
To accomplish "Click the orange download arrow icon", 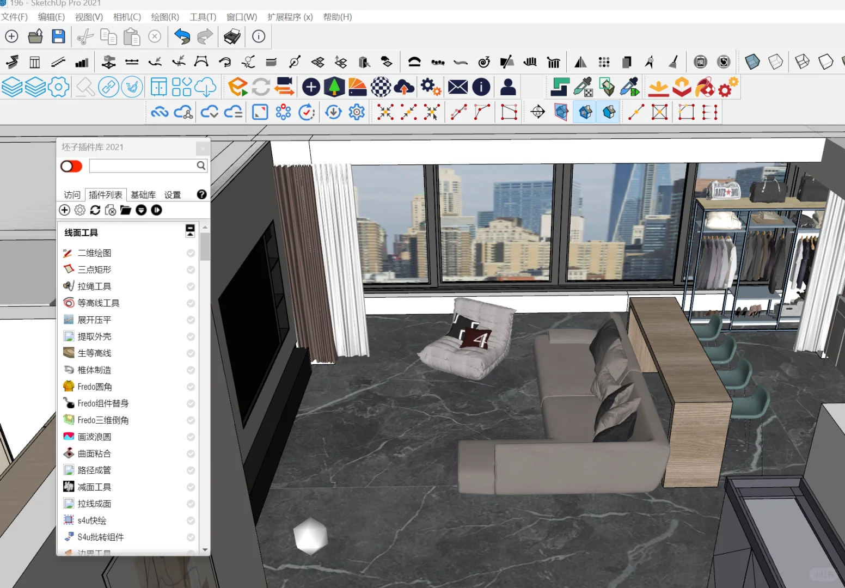I will click(658, 88).
